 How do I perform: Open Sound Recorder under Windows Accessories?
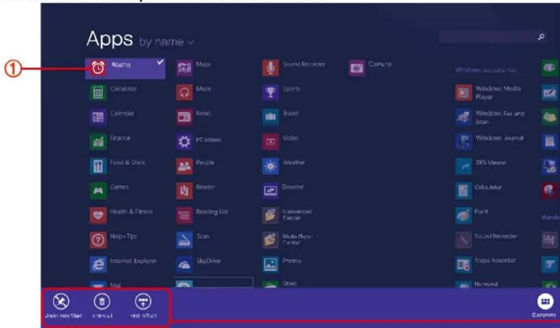[x=487, y=240]
